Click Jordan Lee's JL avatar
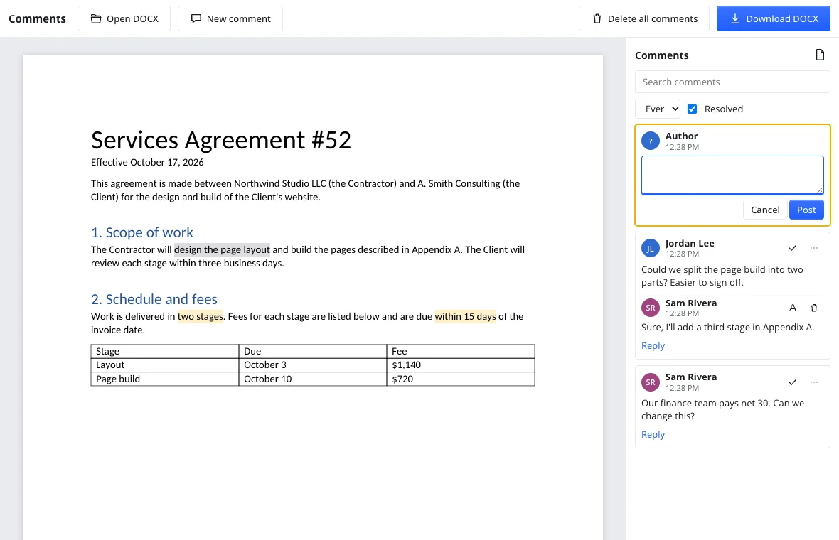The image size is (839, 540). [x=650, y=248]
